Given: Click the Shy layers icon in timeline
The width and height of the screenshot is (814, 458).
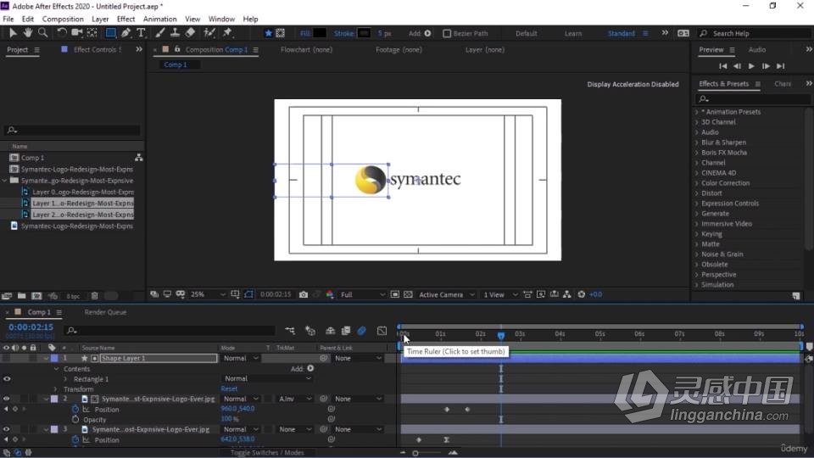Looking at the screenshot, I should tap(330, 331).
